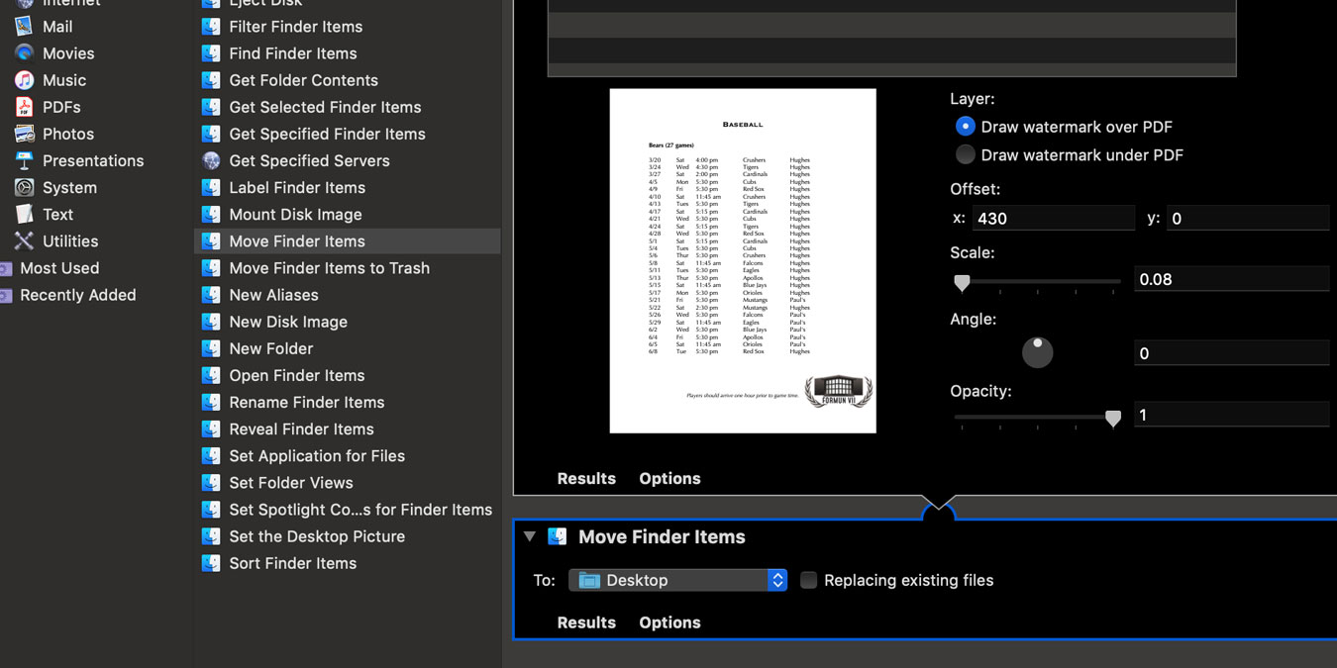Select the Music category icon

pos(21,79)
